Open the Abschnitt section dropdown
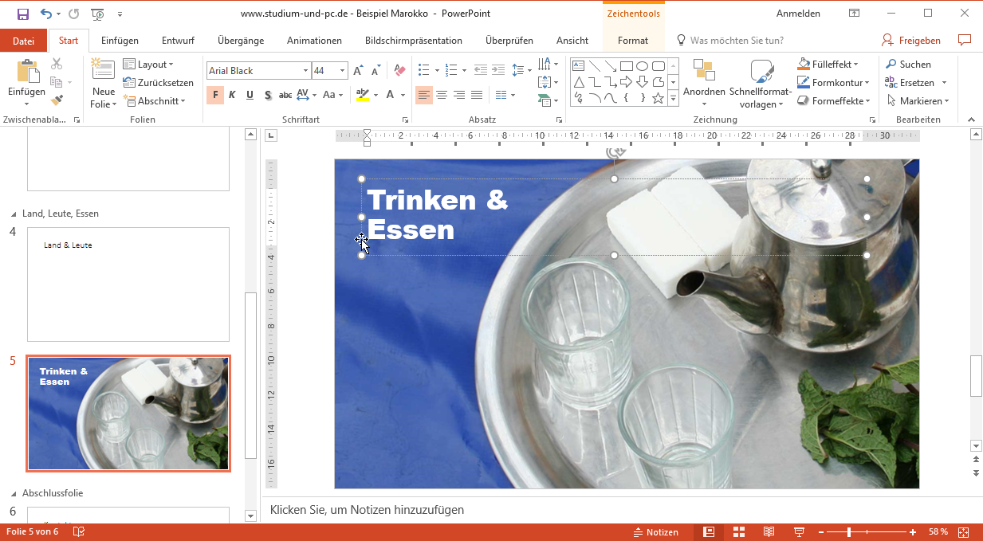The width and height of the screenshot is (983, 541). click(154, 101)
